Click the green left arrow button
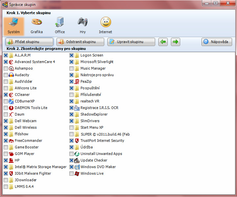Screen dimensions: 237x197 [x=163, y=42]
